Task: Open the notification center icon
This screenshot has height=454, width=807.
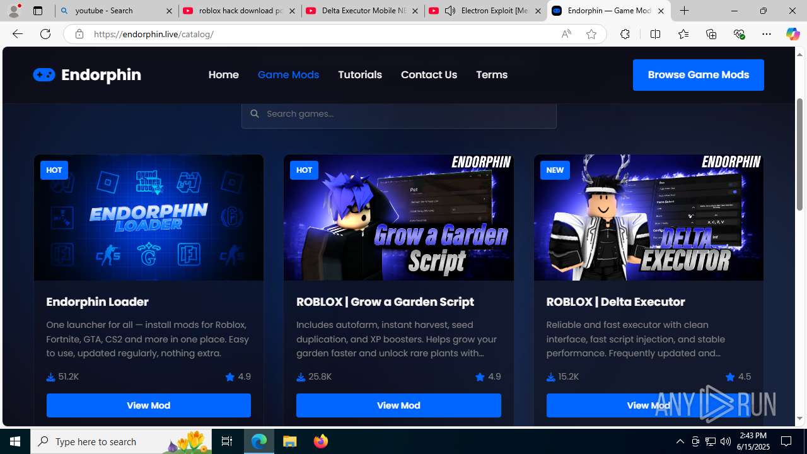Action: click(x=787, y=441)
